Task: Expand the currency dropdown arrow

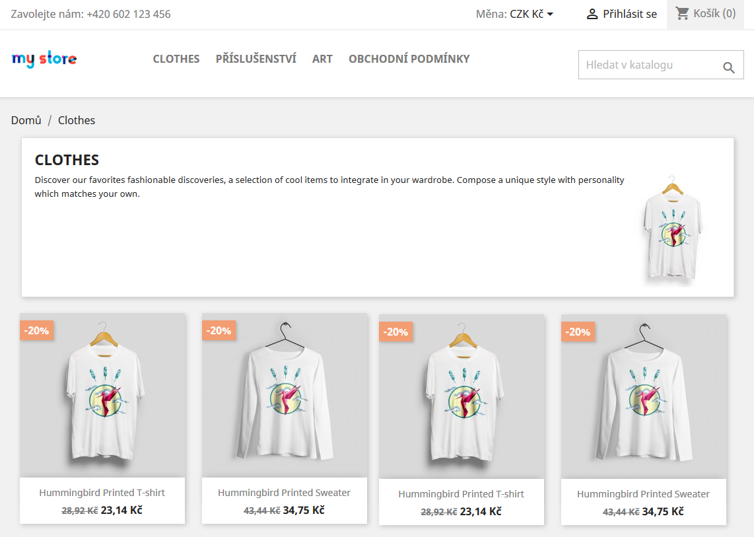Action: (x=550, y=14)
